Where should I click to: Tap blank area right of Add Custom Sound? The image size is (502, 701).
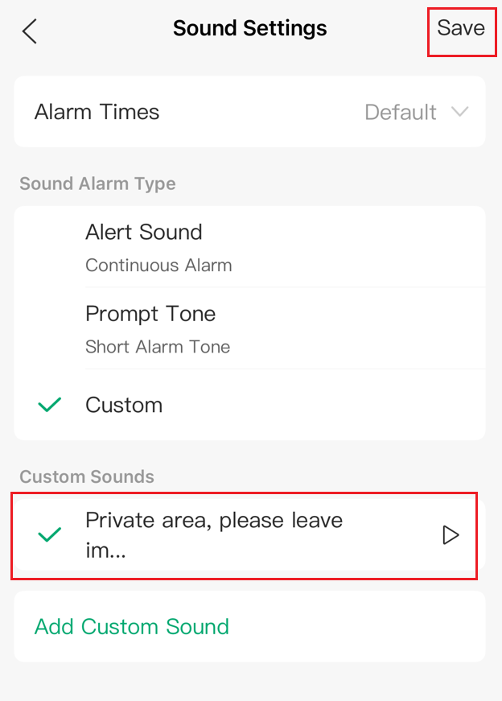pyautogui.click(x=362, y=626)
